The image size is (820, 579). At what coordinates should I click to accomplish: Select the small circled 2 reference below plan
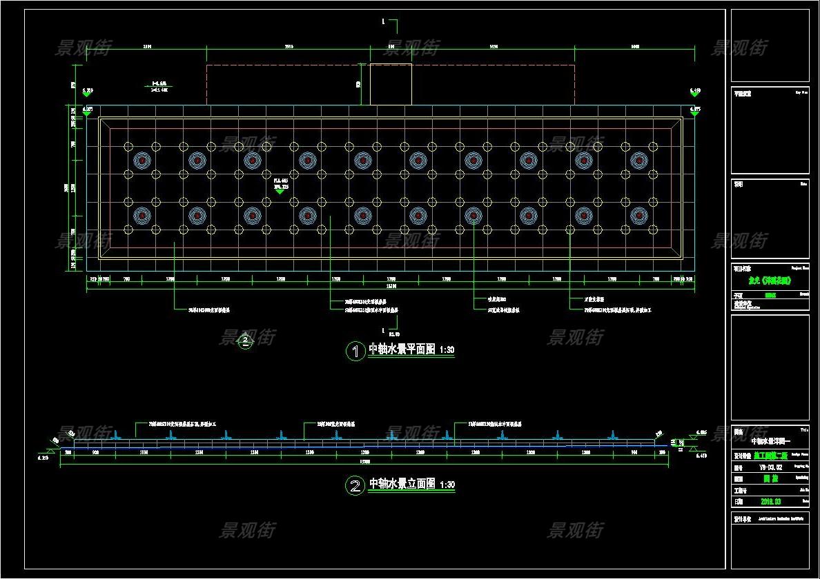[x=244, y=340]
